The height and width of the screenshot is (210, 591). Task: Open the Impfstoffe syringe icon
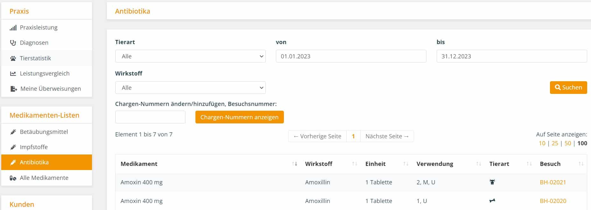[13, 147]
